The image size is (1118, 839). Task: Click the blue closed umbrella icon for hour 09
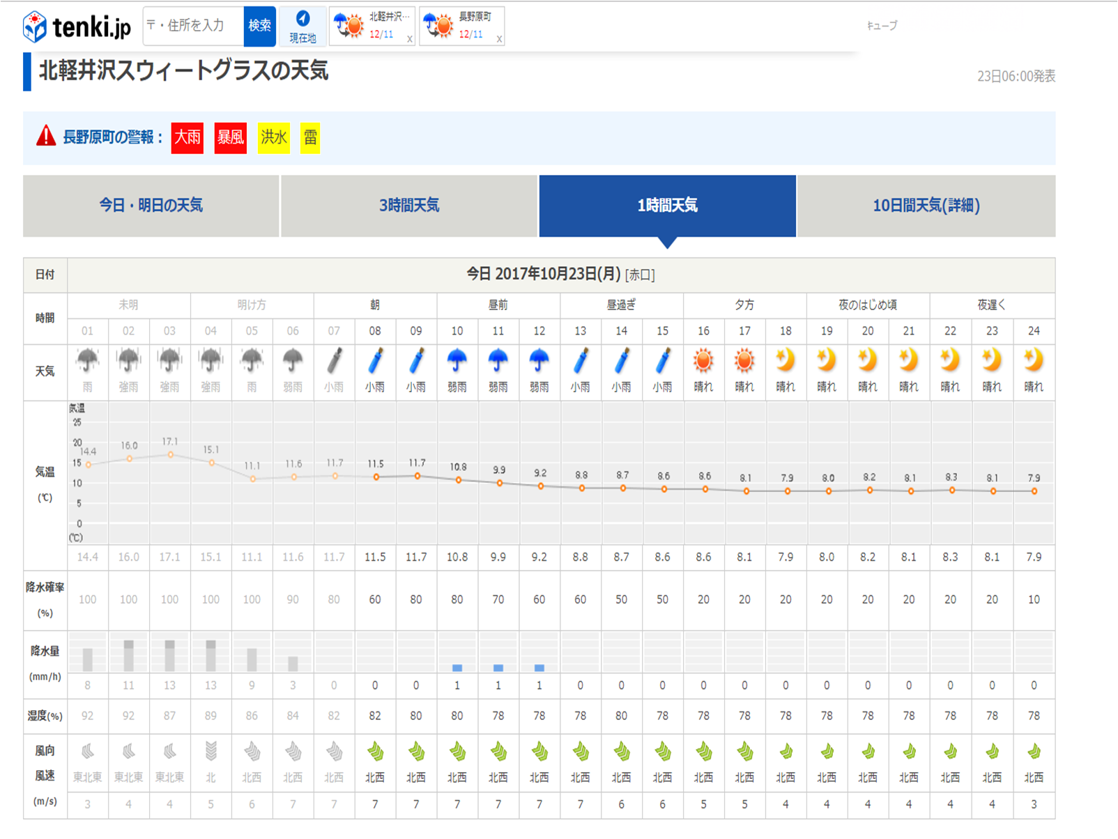tap(416, 361)
